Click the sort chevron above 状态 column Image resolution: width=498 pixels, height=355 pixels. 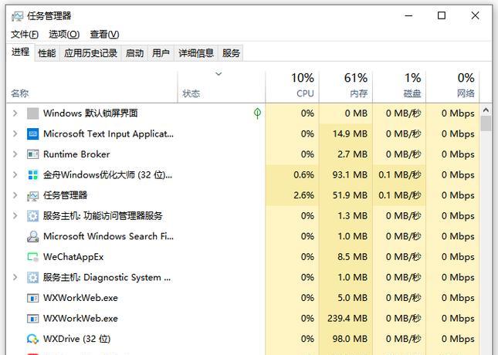coord(219,74)
